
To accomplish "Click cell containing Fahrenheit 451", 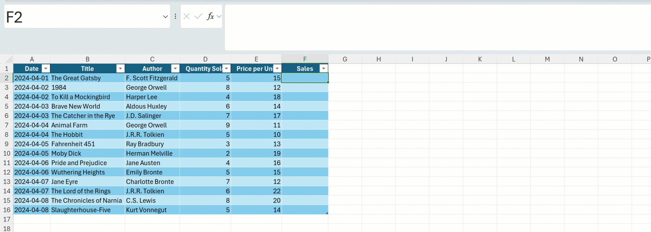I will tap(87, 144).
